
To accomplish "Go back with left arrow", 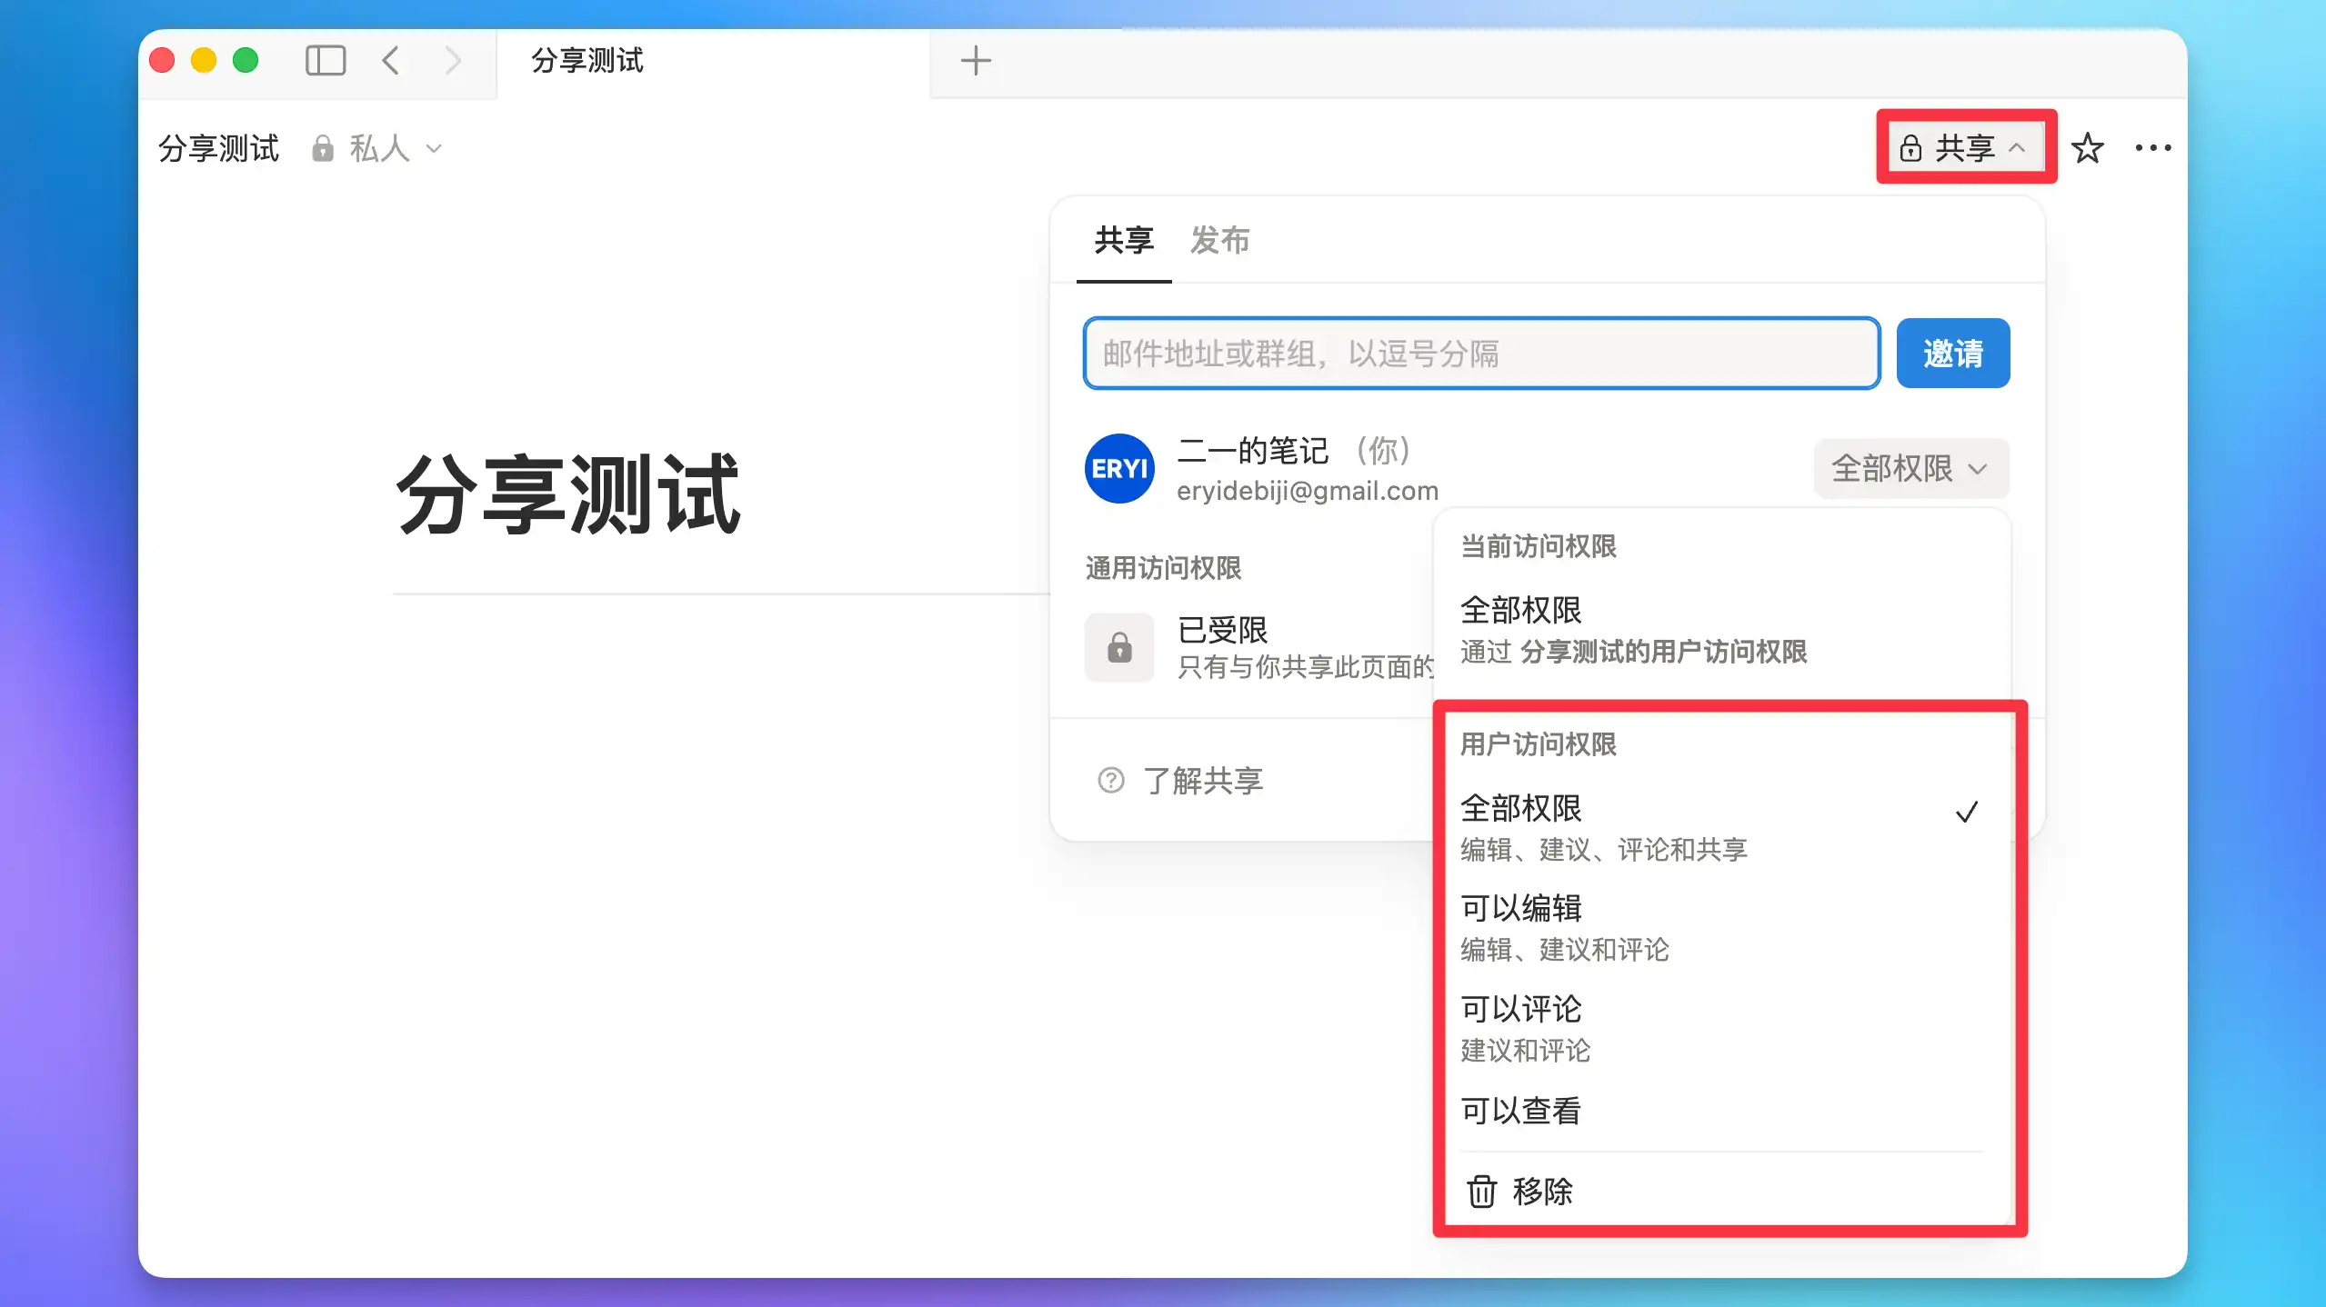I will [x=391, y=61].
